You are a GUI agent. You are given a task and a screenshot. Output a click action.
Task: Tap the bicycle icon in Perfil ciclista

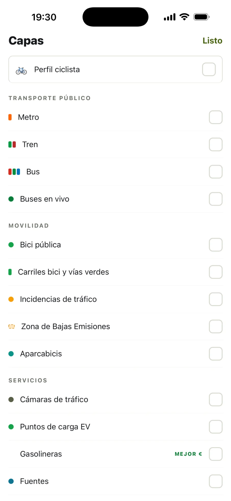(x=21, y=70)
